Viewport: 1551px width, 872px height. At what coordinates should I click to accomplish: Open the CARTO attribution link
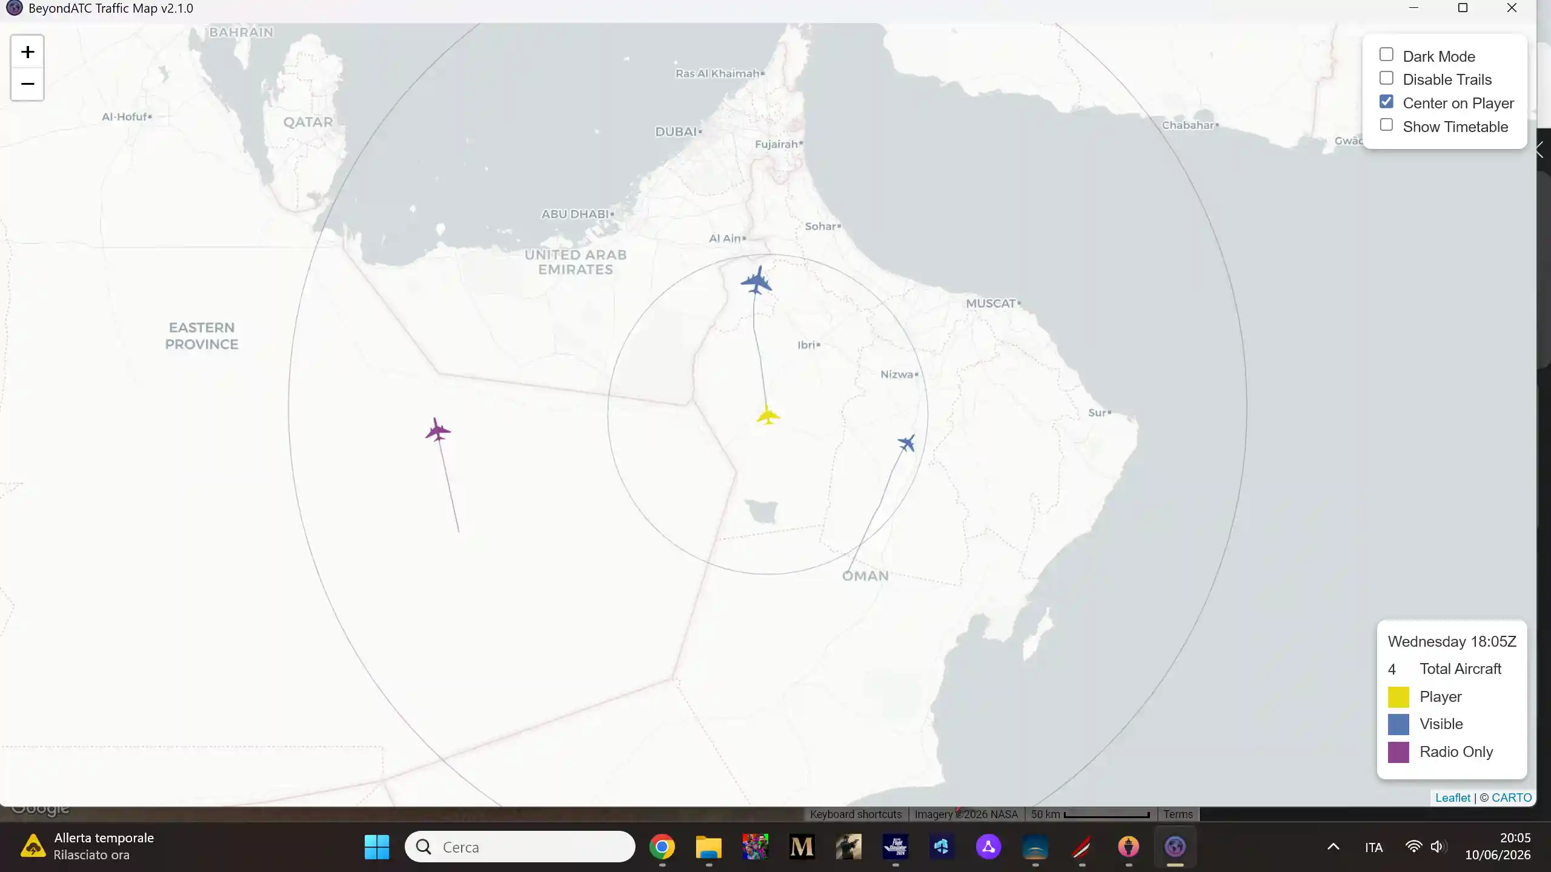[1512, 798]
